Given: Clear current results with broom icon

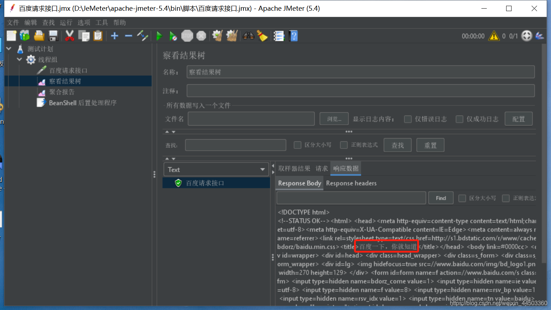Looking at the screenshot, I should point(217,36).
